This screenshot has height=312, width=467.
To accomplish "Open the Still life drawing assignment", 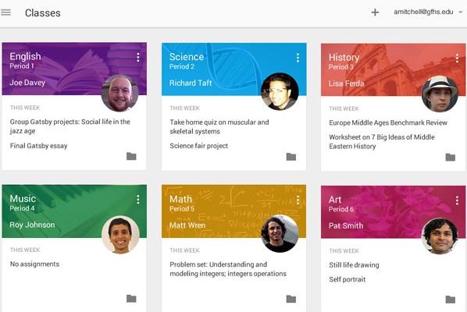I will tap(354, 264).
